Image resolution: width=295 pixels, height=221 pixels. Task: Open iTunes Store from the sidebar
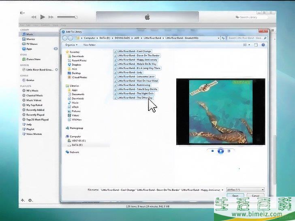coord(33,59)
